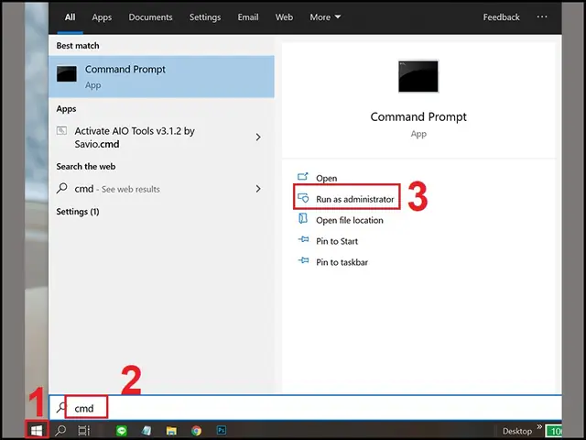The height and width of the screenshot is (440, 586).
Task: Click the Command Prompt title in preview pane
Action: coord(418,116)
